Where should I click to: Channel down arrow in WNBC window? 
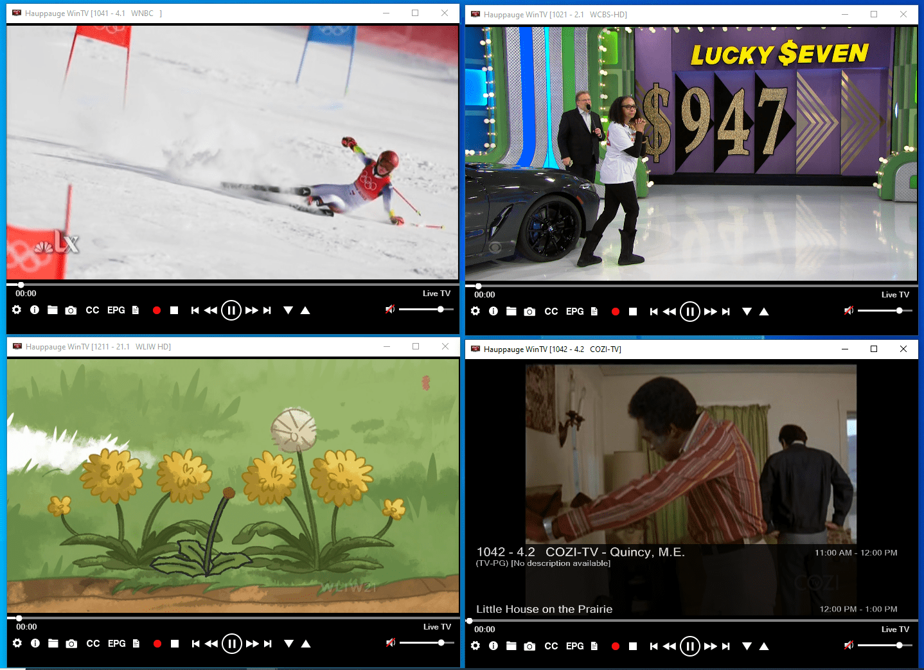pyautogui.click(x=289, y=310)
